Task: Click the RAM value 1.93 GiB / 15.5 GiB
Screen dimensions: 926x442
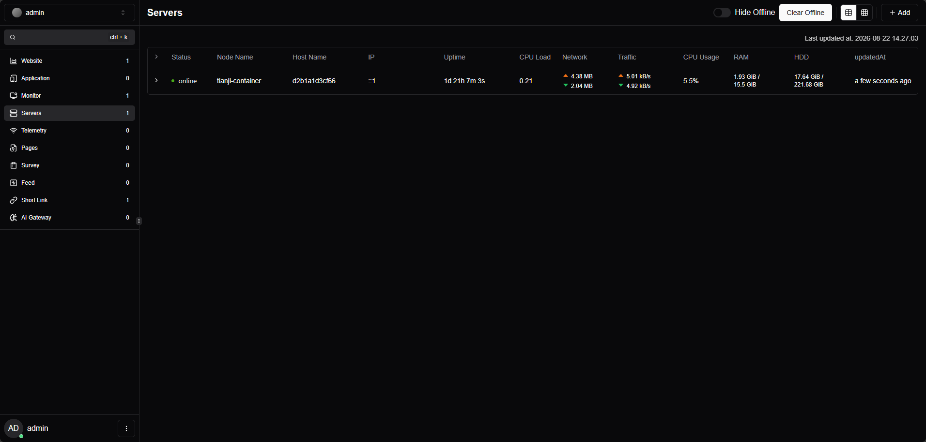Action: tap(747, 81)
